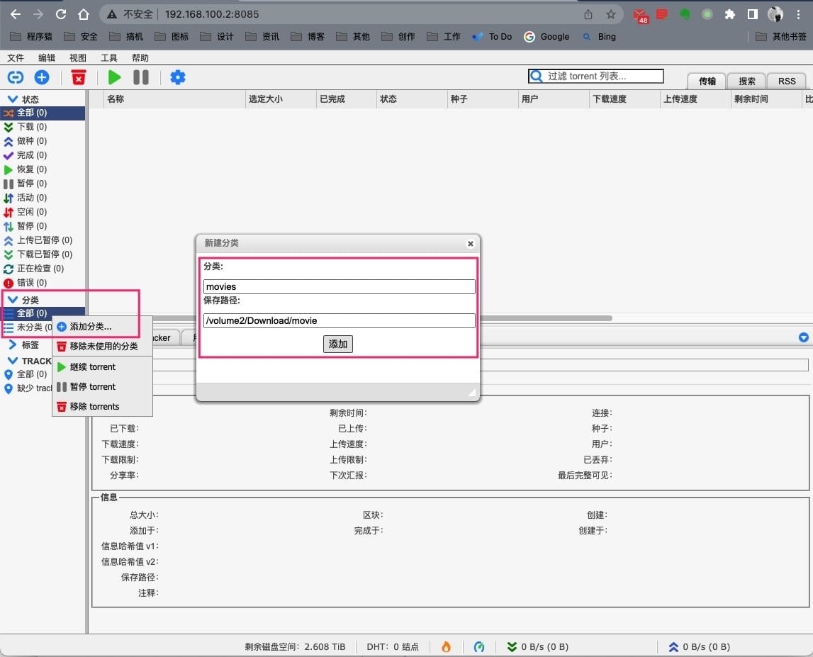Screen dimensions: 813x657
Task: Collapse the TRACKER section chevron
Action: (x=13, y=360)
